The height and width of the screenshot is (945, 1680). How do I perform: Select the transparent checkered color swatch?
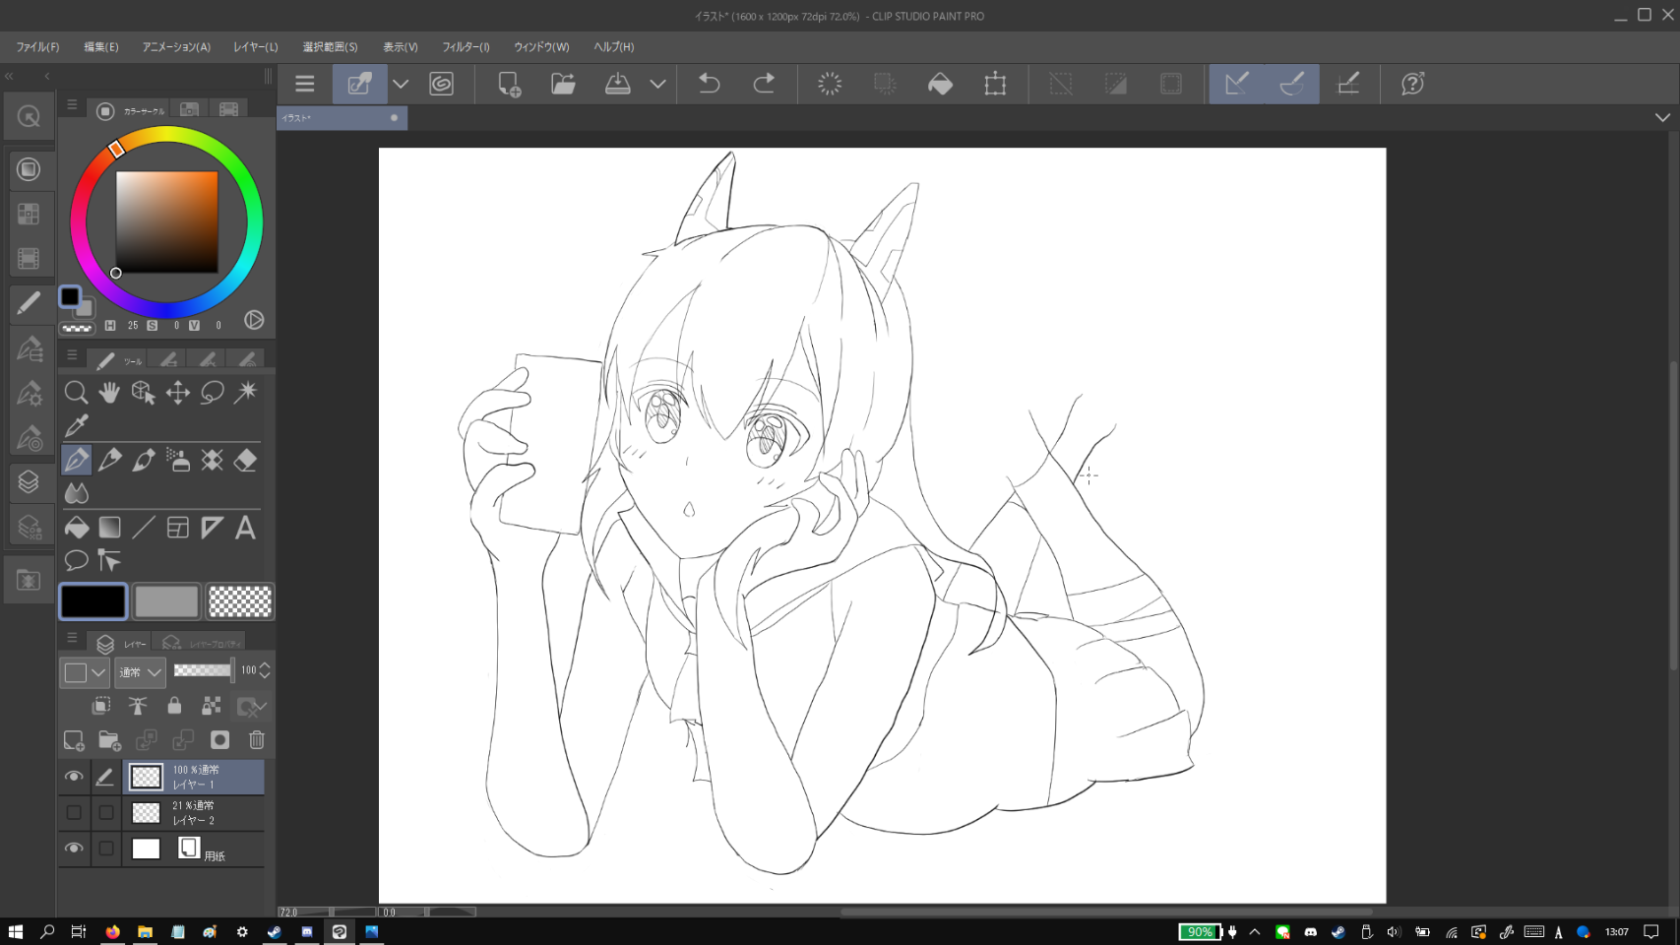point(240,601)
